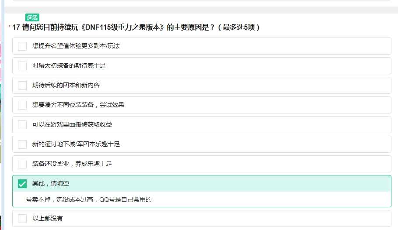The width and height of the screenshot is (398, 230).
Task: Click the option text 想要凑齐不同套装装备，尝试效果
Action: coord(78,105)
